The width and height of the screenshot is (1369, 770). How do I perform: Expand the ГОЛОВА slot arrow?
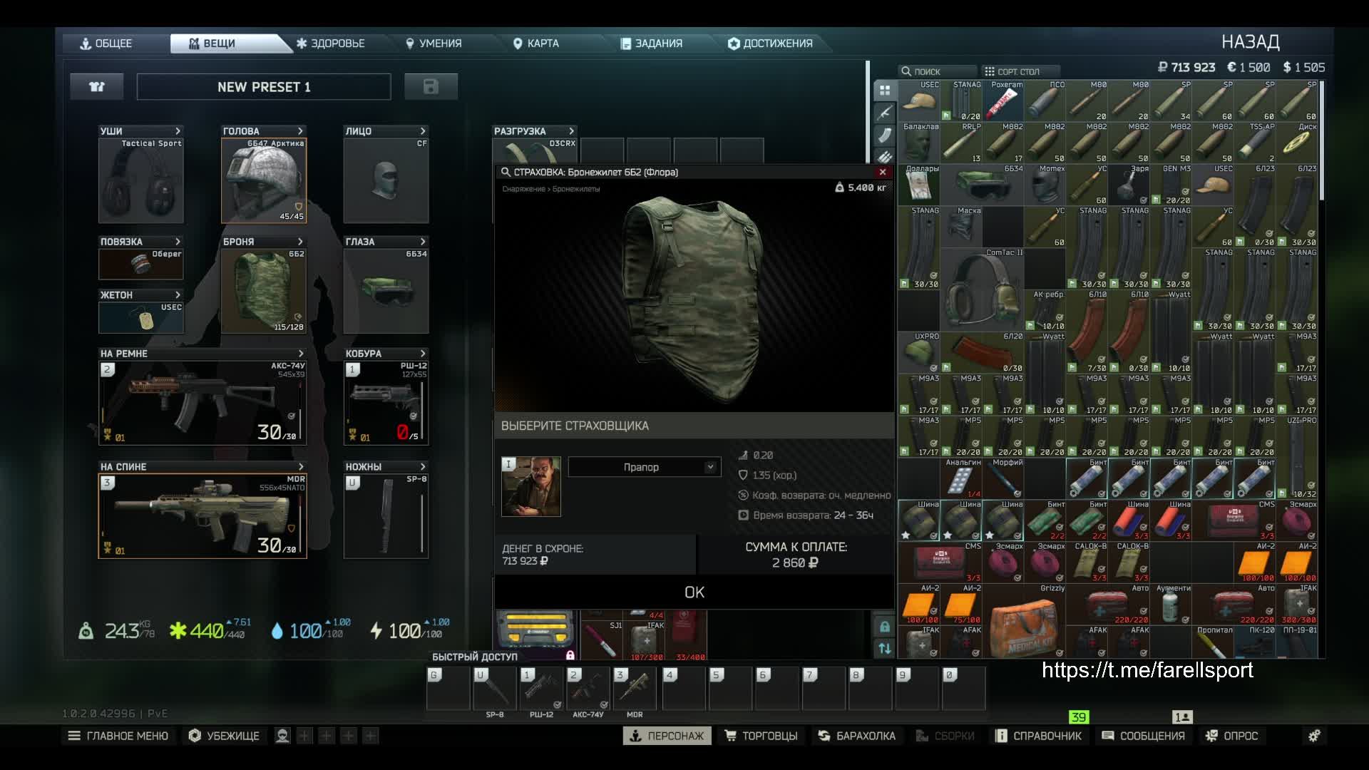pos(300,131)
